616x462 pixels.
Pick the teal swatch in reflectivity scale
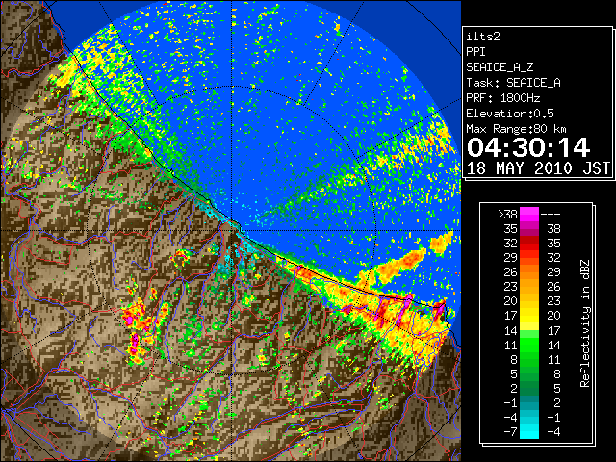[529, 402]
